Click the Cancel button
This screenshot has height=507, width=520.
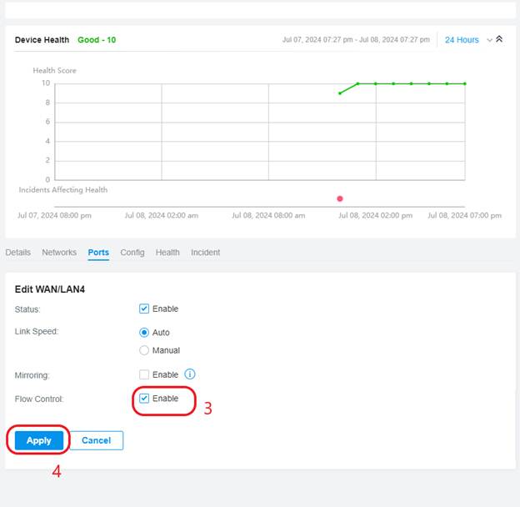tap(96, 440)
